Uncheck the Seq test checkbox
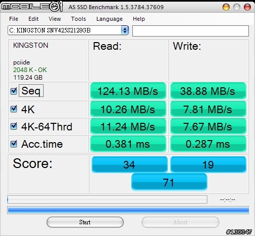The image size is (255, 236). click(14, 91)
